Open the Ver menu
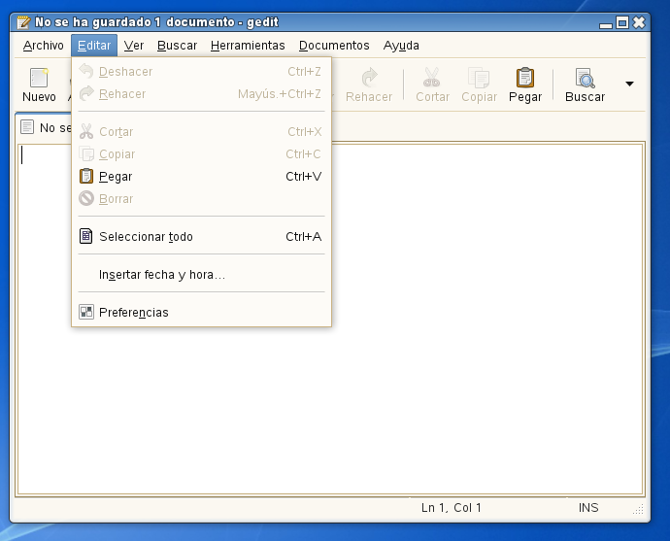The width and height of the screenshot is (670, 541). [134, 46]
